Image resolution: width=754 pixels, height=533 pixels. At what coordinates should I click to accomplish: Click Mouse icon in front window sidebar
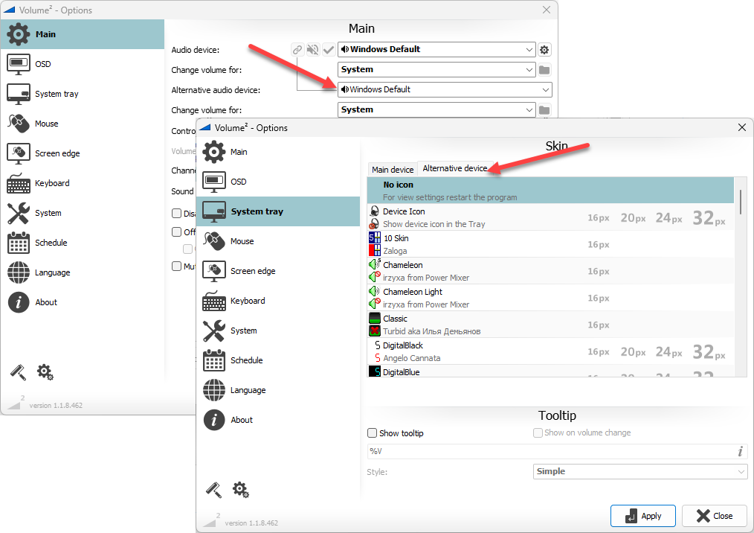point(214,241)
